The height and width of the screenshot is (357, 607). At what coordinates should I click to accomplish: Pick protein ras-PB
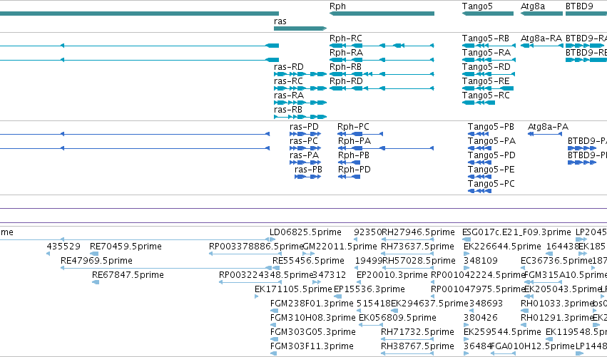point(308,170)
